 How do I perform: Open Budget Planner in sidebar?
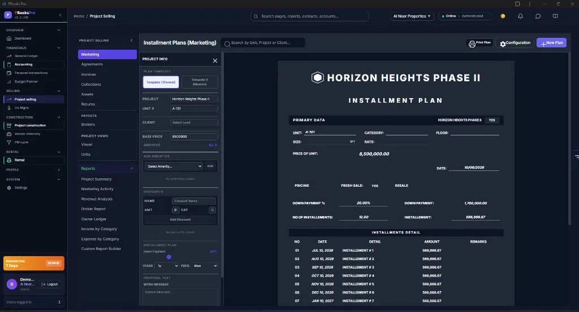(34, 81)
